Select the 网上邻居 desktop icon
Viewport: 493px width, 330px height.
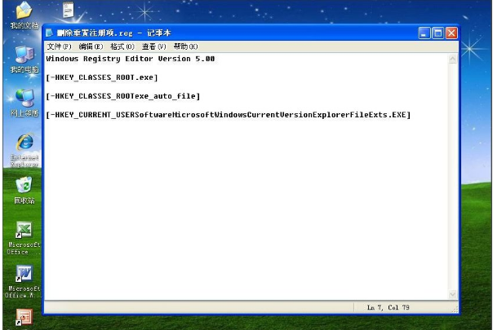[24, 99]
